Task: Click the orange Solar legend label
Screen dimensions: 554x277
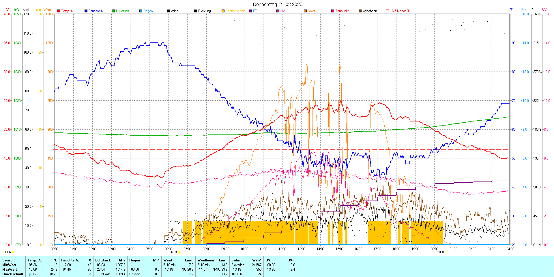Action: pyautogui.click(x=311, y=11)
